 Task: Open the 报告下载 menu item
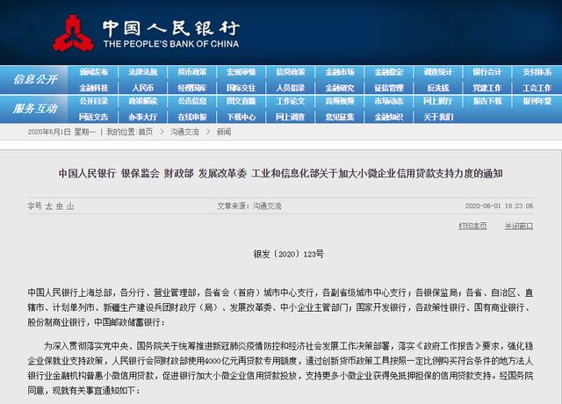click(x=487, y=101)
